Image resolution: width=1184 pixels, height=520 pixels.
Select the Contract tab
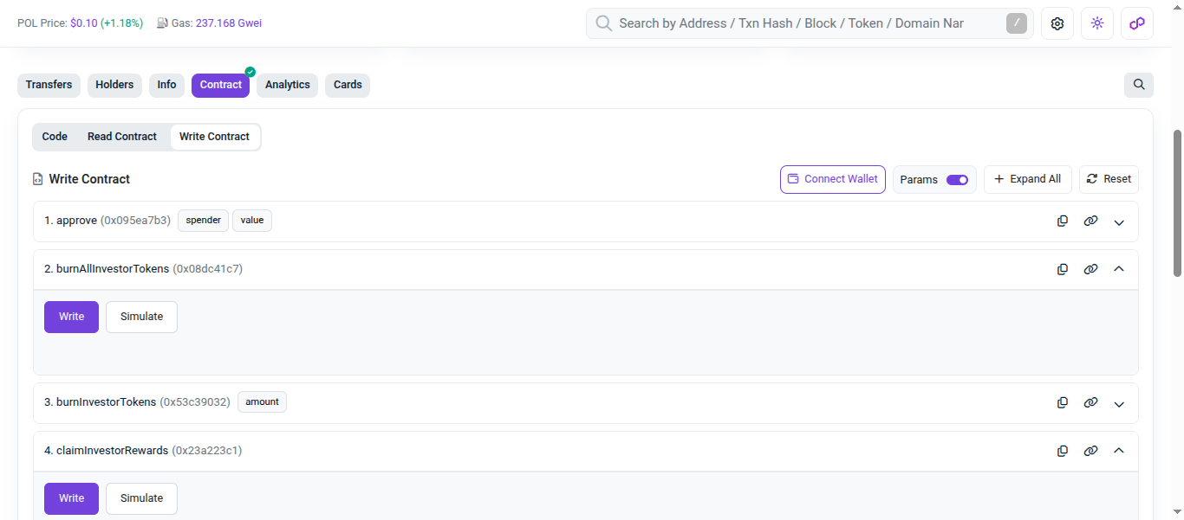click(221, 85)
